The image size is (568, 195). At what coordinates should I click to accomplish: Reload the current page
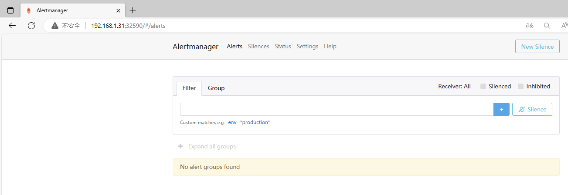point(31,26)
